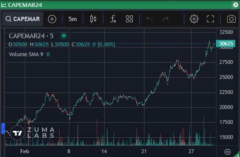This screenshot has width=240, height=157.
Task: Open the indicator templates grid icon
Action: tap(129, 19)
